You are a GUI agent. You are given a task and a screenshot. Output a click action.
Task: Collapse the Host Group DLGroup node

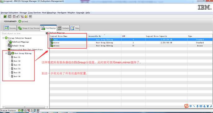tap(6, 53)
